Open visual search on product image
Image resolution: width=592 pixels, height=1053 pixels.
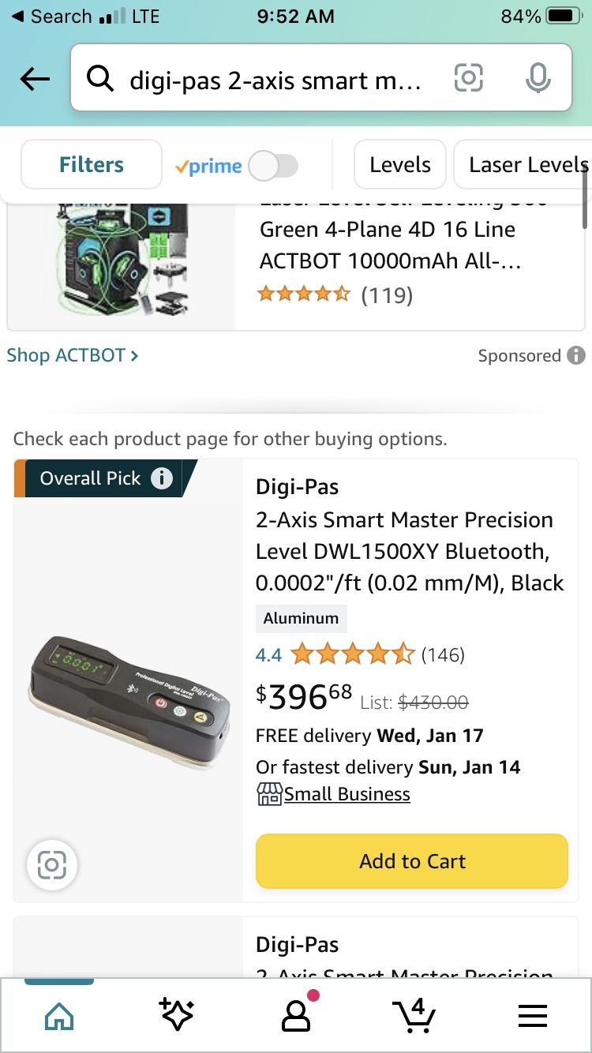coord(52,865)
